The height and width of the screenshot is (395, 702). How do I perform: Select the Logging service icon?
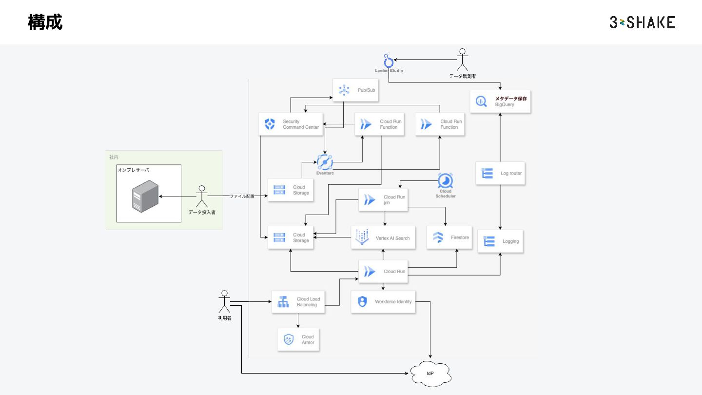pyautogui.click(x=489, y=241)
